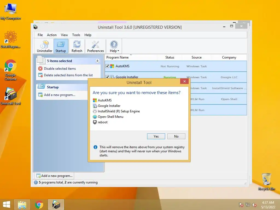280x210 pixels.
Task: Sort by Program Name column header
Action: click(131, 57)
